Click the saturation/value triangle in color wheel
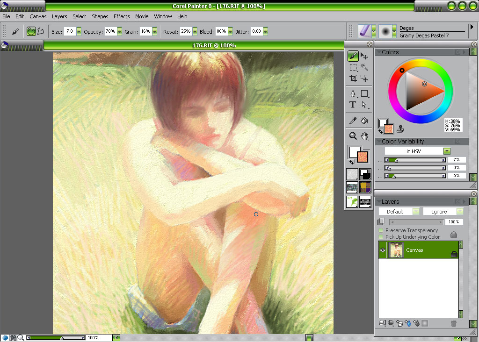The width and height of the screenshot is (479, 342). pos(419,91)
